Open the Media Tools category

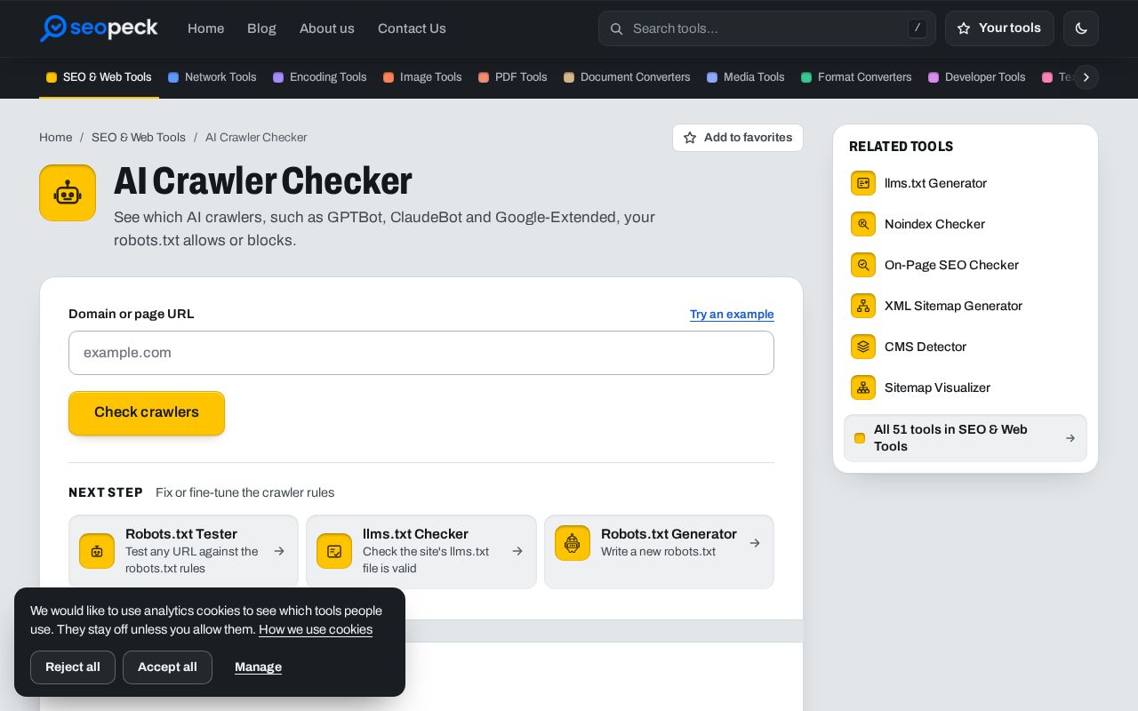(x=746, y=77)
